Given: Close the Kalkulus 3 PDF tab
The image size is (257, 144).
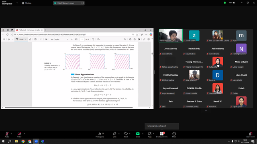Looking at the screenshot, I should click(42, 30).
